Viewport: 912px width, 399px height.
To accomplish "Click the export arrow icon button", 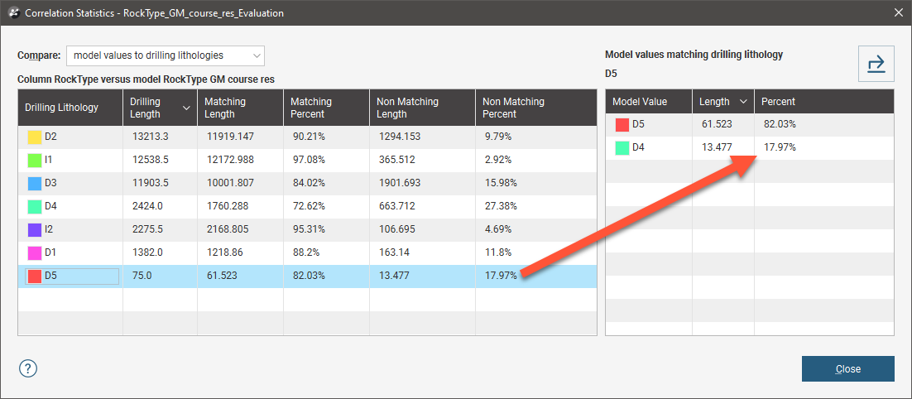I will coord(876,64).
